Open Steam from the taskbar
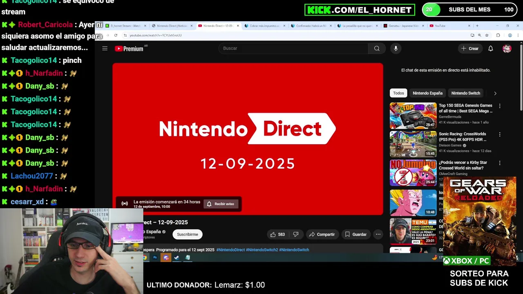The image size is (523, 294). point(177,258)
